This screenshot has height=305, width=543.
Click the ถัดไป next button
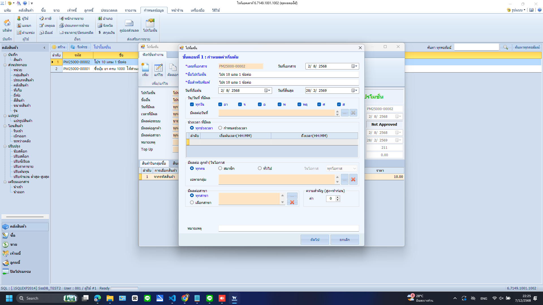314,239
